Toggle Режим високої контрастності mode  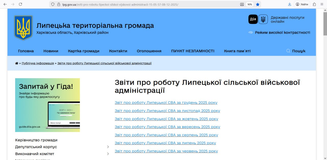282,33
